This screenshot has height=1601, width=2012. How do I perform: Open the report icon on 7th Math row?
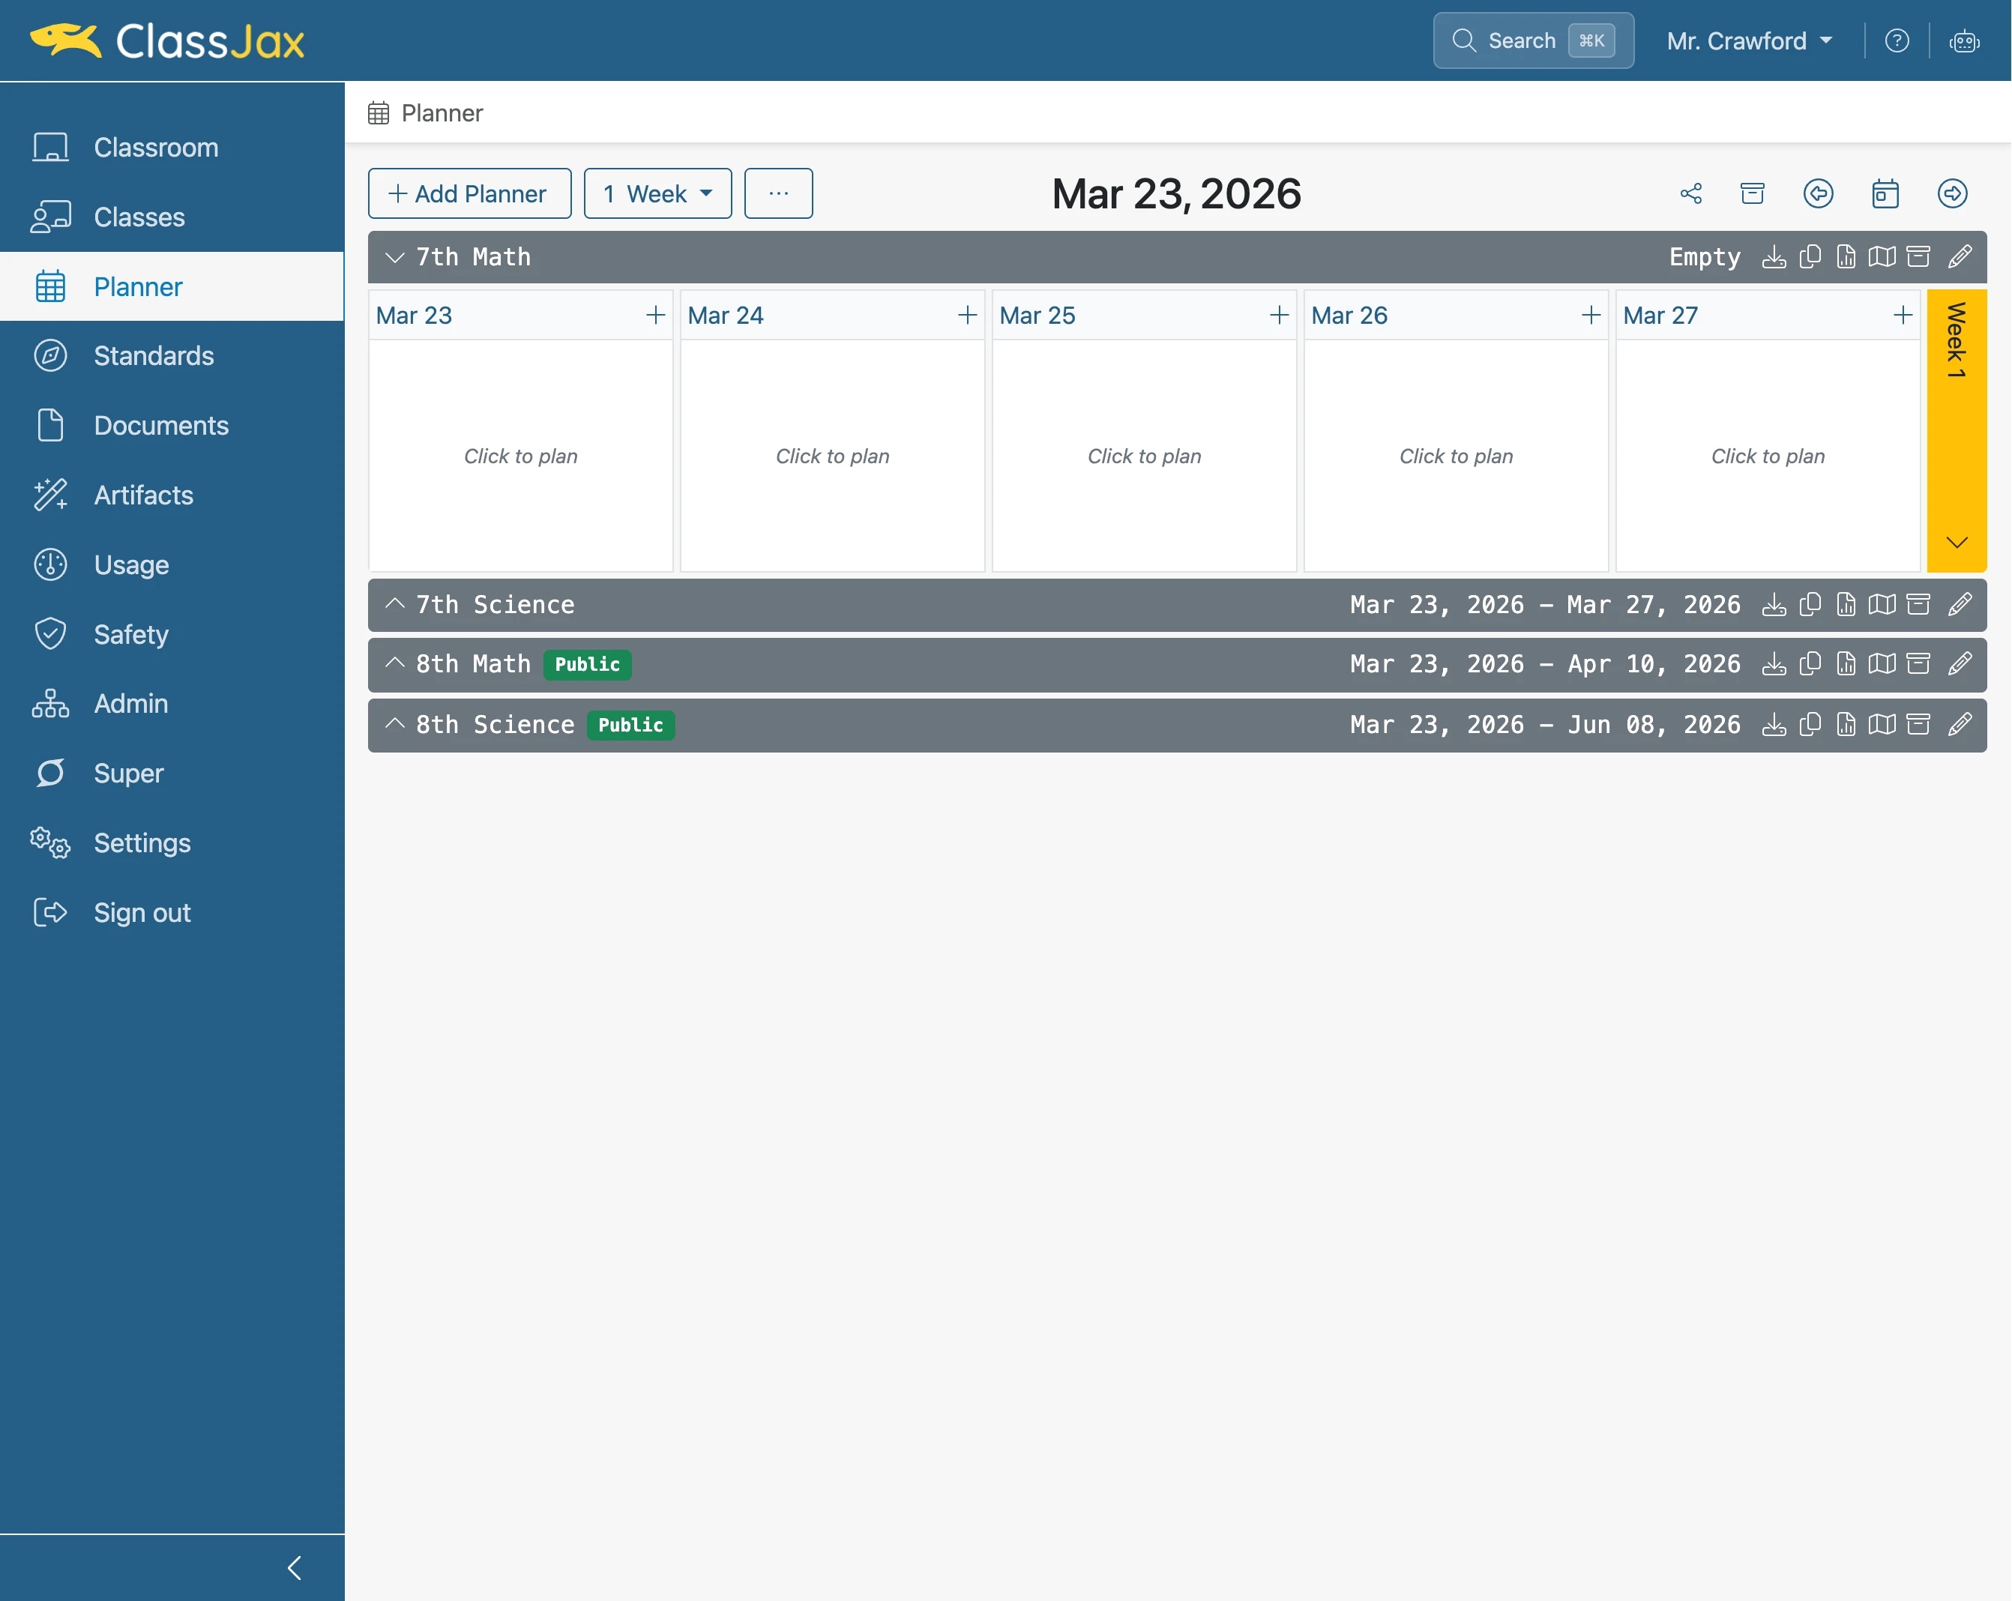tap(1845, 256)
